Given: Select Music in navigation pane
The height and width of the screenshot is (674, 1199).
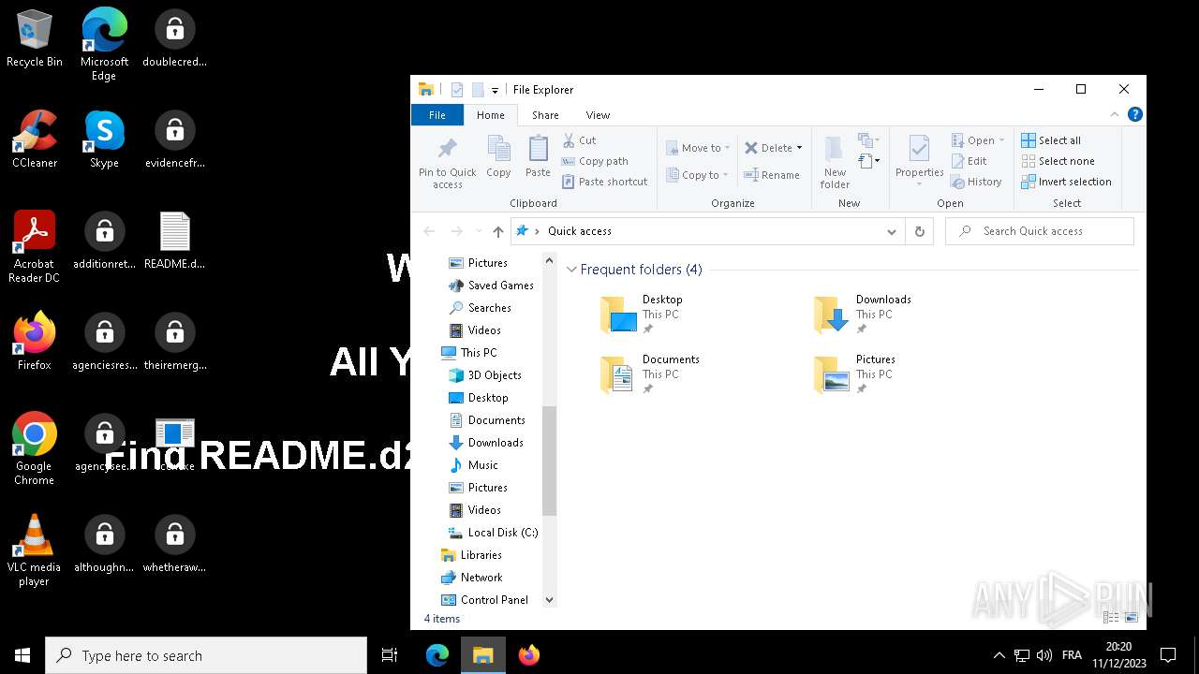Looking at the screenshot, I should (x=474, y=465).
